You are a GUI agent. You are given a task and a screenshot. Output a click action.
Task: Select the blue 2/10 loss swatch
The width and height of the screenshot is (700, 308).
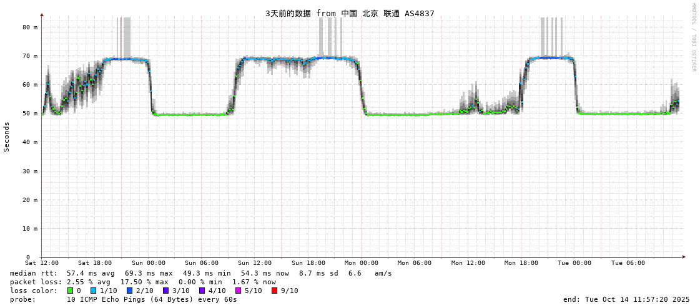tap(129, 291)
